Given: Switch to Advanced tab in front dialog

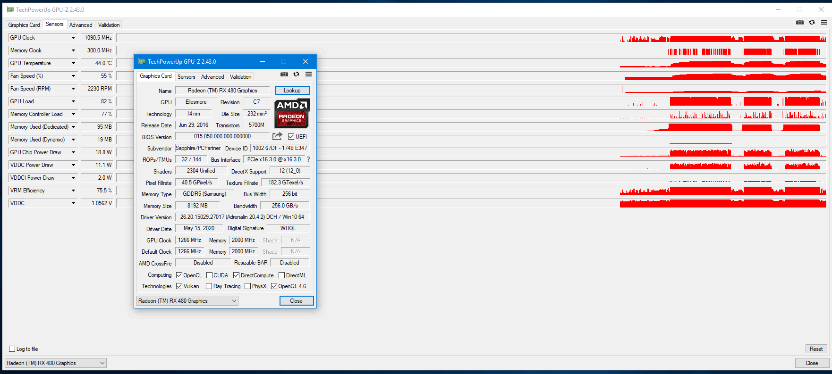Looking at the screenshot, I should pyautogui.click(x=212, y=77).
